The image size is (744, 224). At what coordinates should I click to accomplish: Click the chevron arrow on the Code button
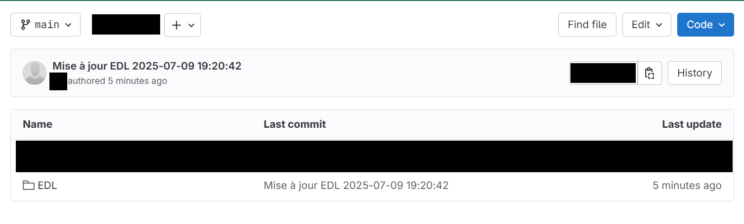(721, 25)
